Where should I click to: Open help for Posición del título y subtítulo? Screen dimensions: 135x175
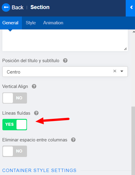click(65, 61)
